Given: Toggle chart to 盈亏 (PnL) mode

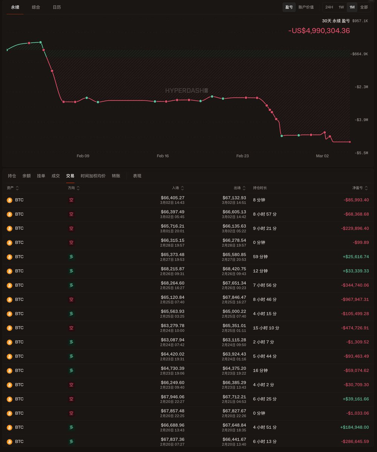Looking at the screenshot, I should [x=289, y=7].
